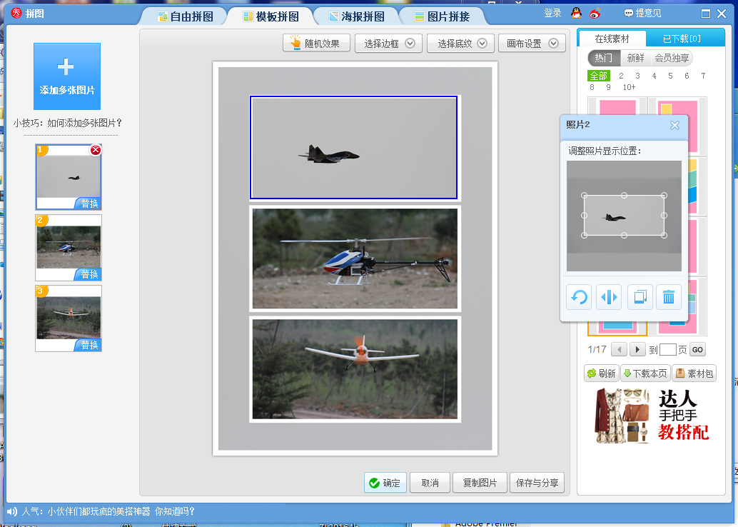Click the popularity message in bottom bar

click(108, 511)
